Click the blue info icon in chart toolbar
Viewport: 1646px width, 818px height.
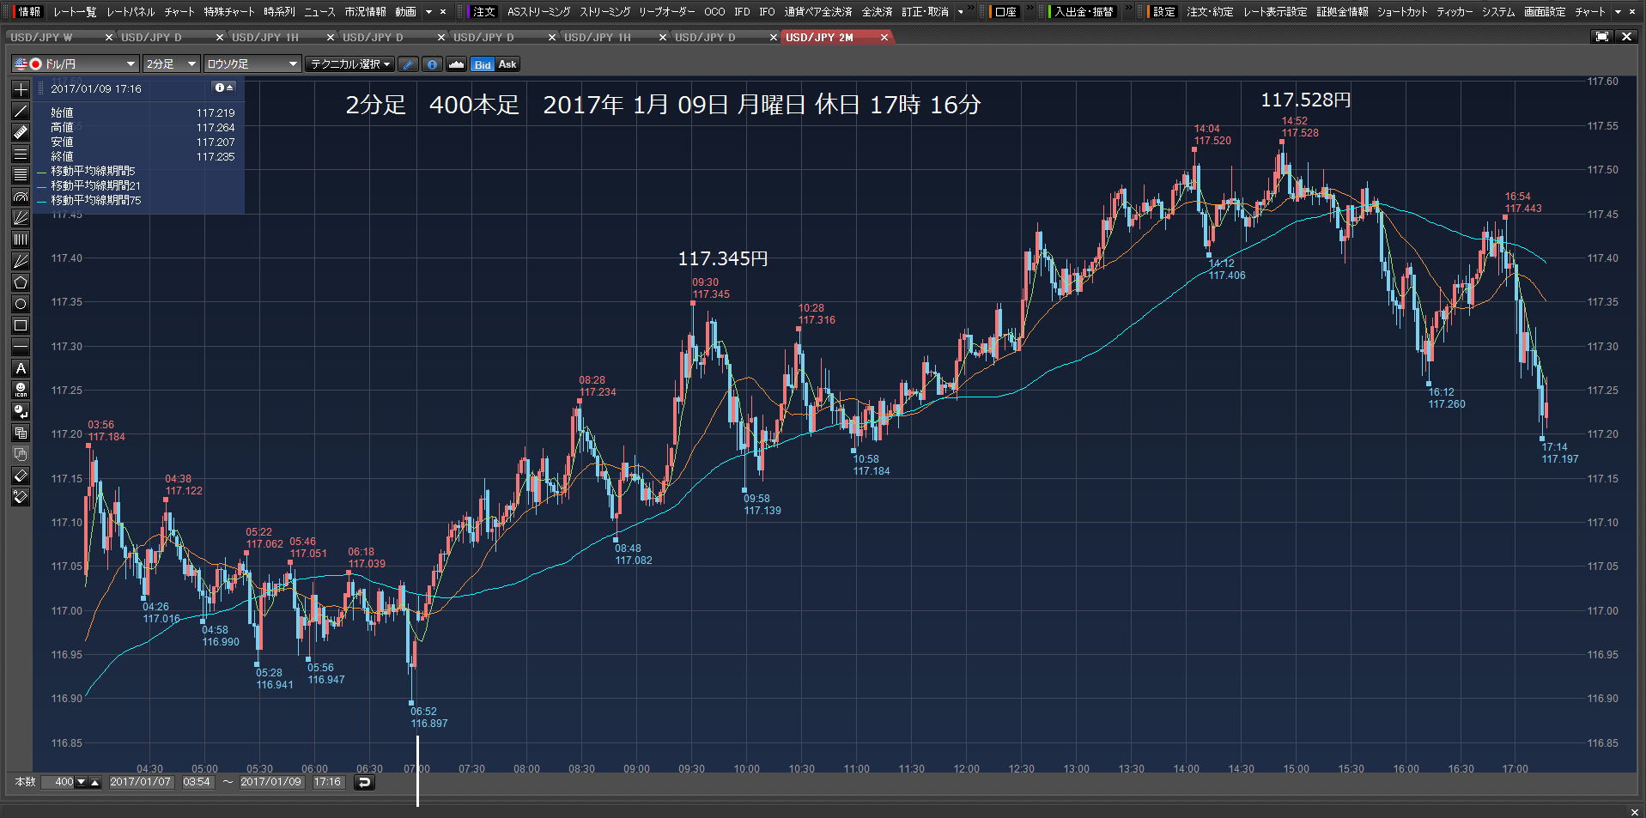click(432, 64)
